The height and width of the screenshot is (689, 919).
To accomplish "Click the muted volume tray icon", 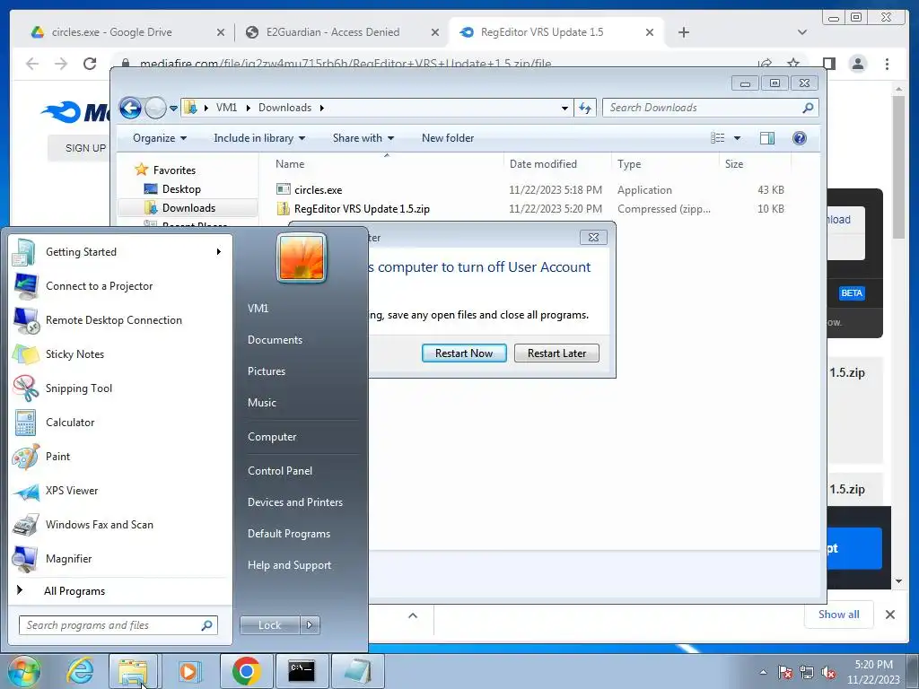I will click(828, 672).
